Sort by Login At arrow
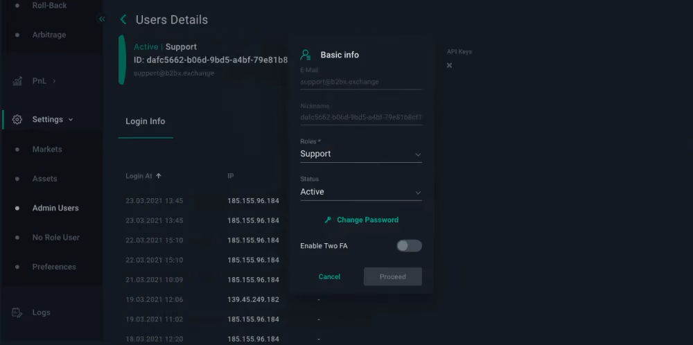The height and width of the screenshot is (345, 693). pos(159,176)
